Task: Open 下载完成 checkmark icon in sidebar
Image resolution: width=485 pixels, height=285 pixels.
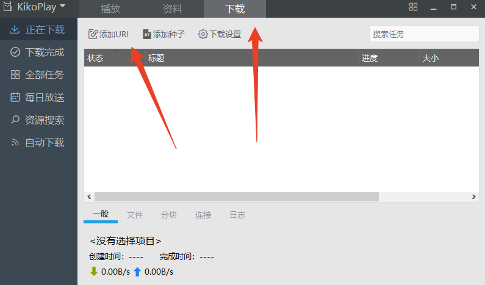Action: point(15,52)
